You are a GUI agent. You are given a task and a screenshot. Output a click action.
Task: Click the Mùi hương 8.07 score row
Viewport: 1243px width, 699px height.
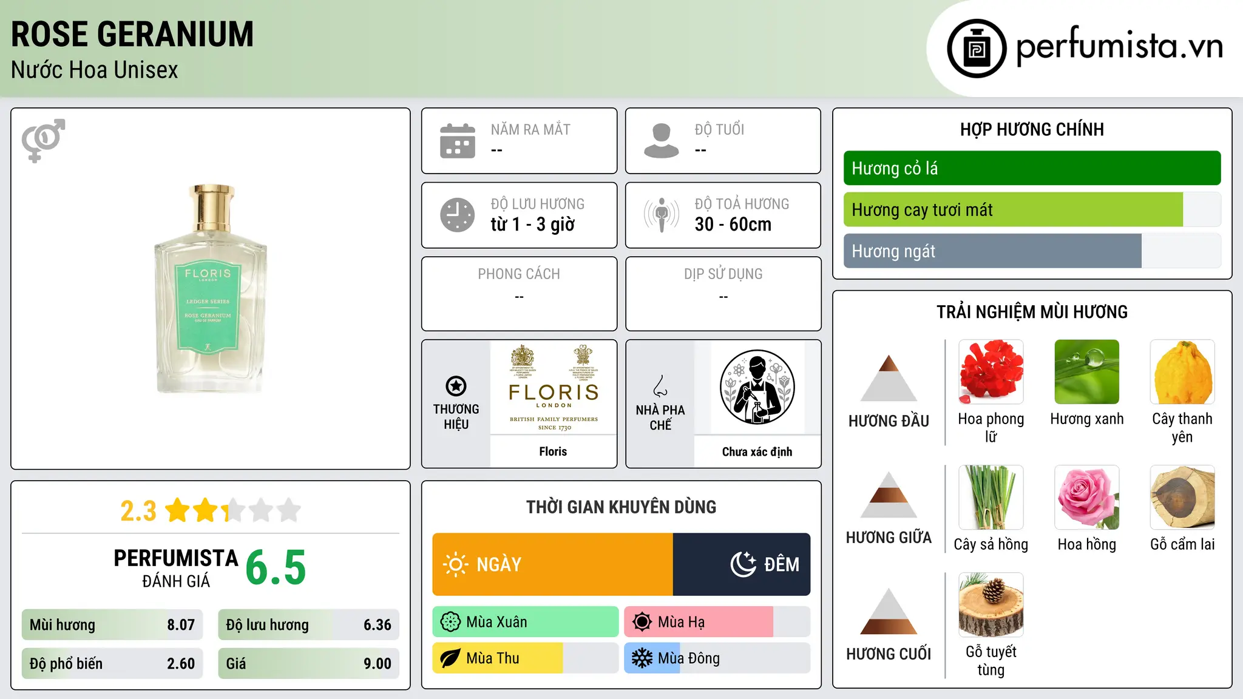pos(112,625)
